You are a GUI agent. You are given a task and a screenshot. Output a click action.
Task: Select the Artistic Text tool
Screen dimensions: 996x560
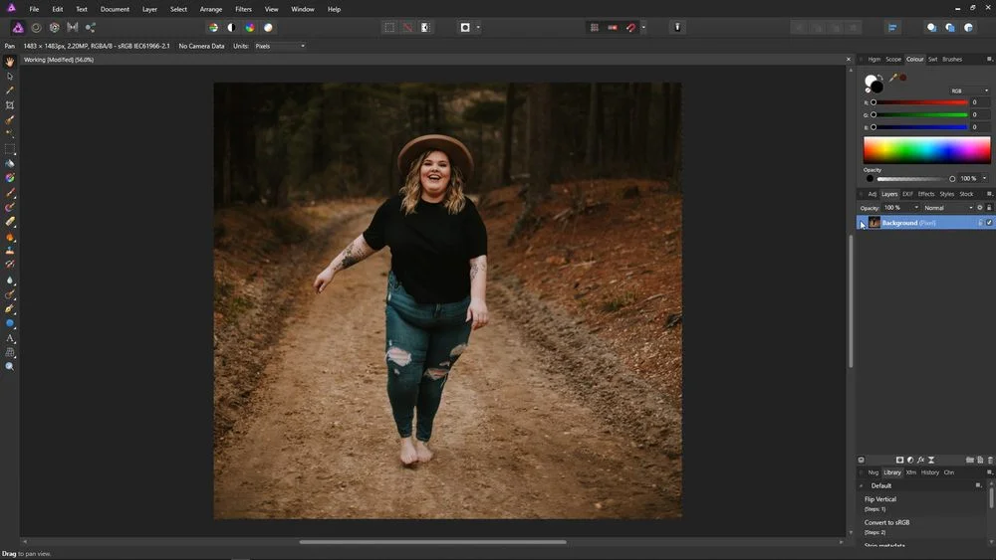coord(10,338)
